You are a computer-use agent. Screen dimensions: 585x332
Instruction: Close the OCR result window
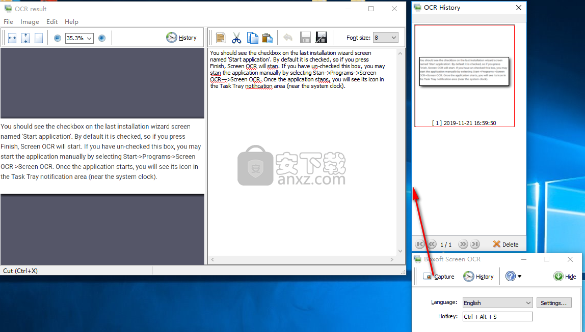pos(394,9)
